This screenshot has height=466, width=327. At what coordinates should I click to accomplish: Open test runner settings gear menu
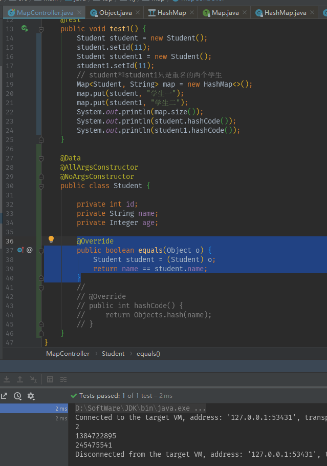[31, 396]
